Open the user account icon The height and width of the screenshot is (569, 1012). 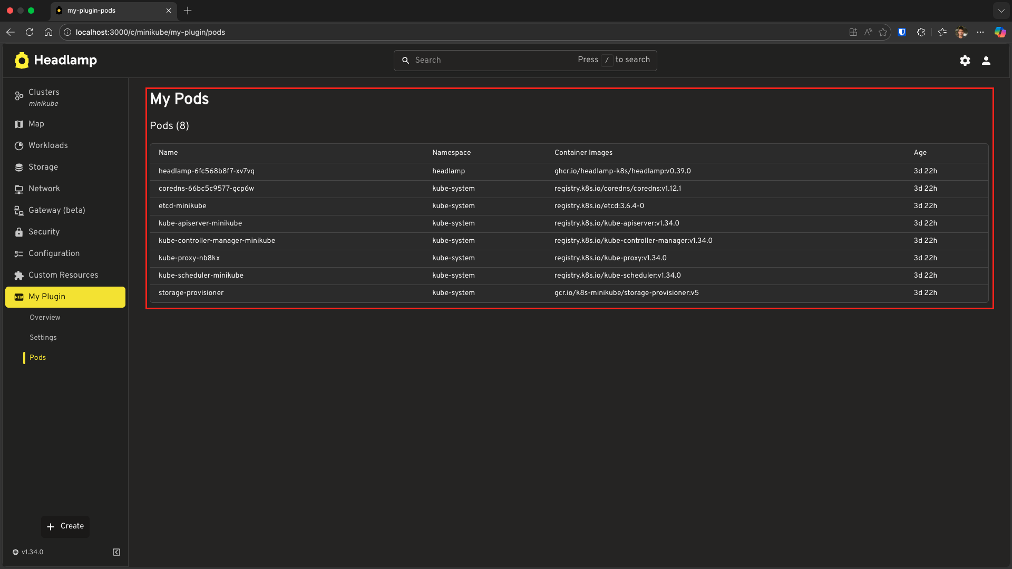click(986, 60)
